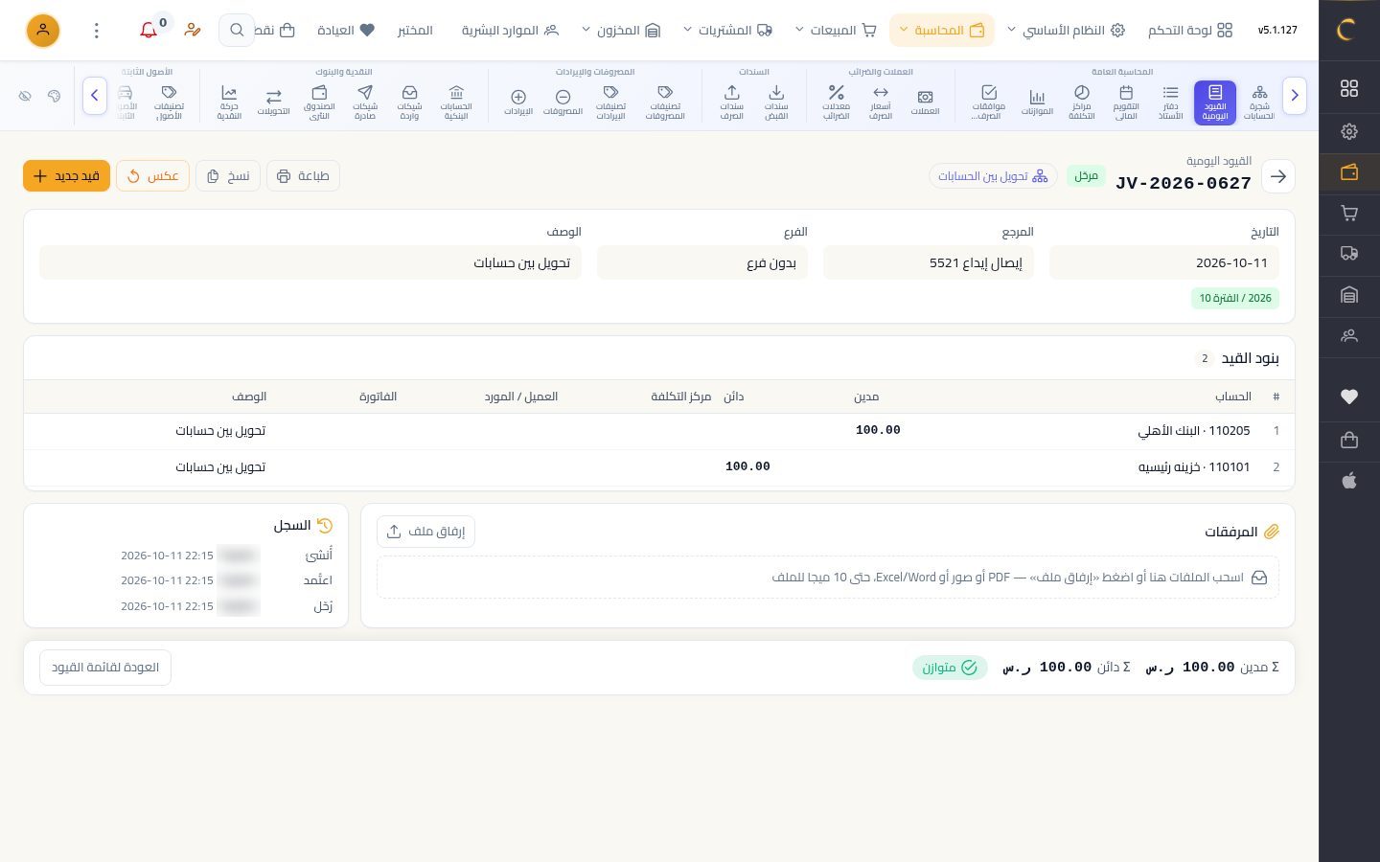
Task: Open outgoing cheques (شيكات صادرة)
Action: click(x=364, y=102)
